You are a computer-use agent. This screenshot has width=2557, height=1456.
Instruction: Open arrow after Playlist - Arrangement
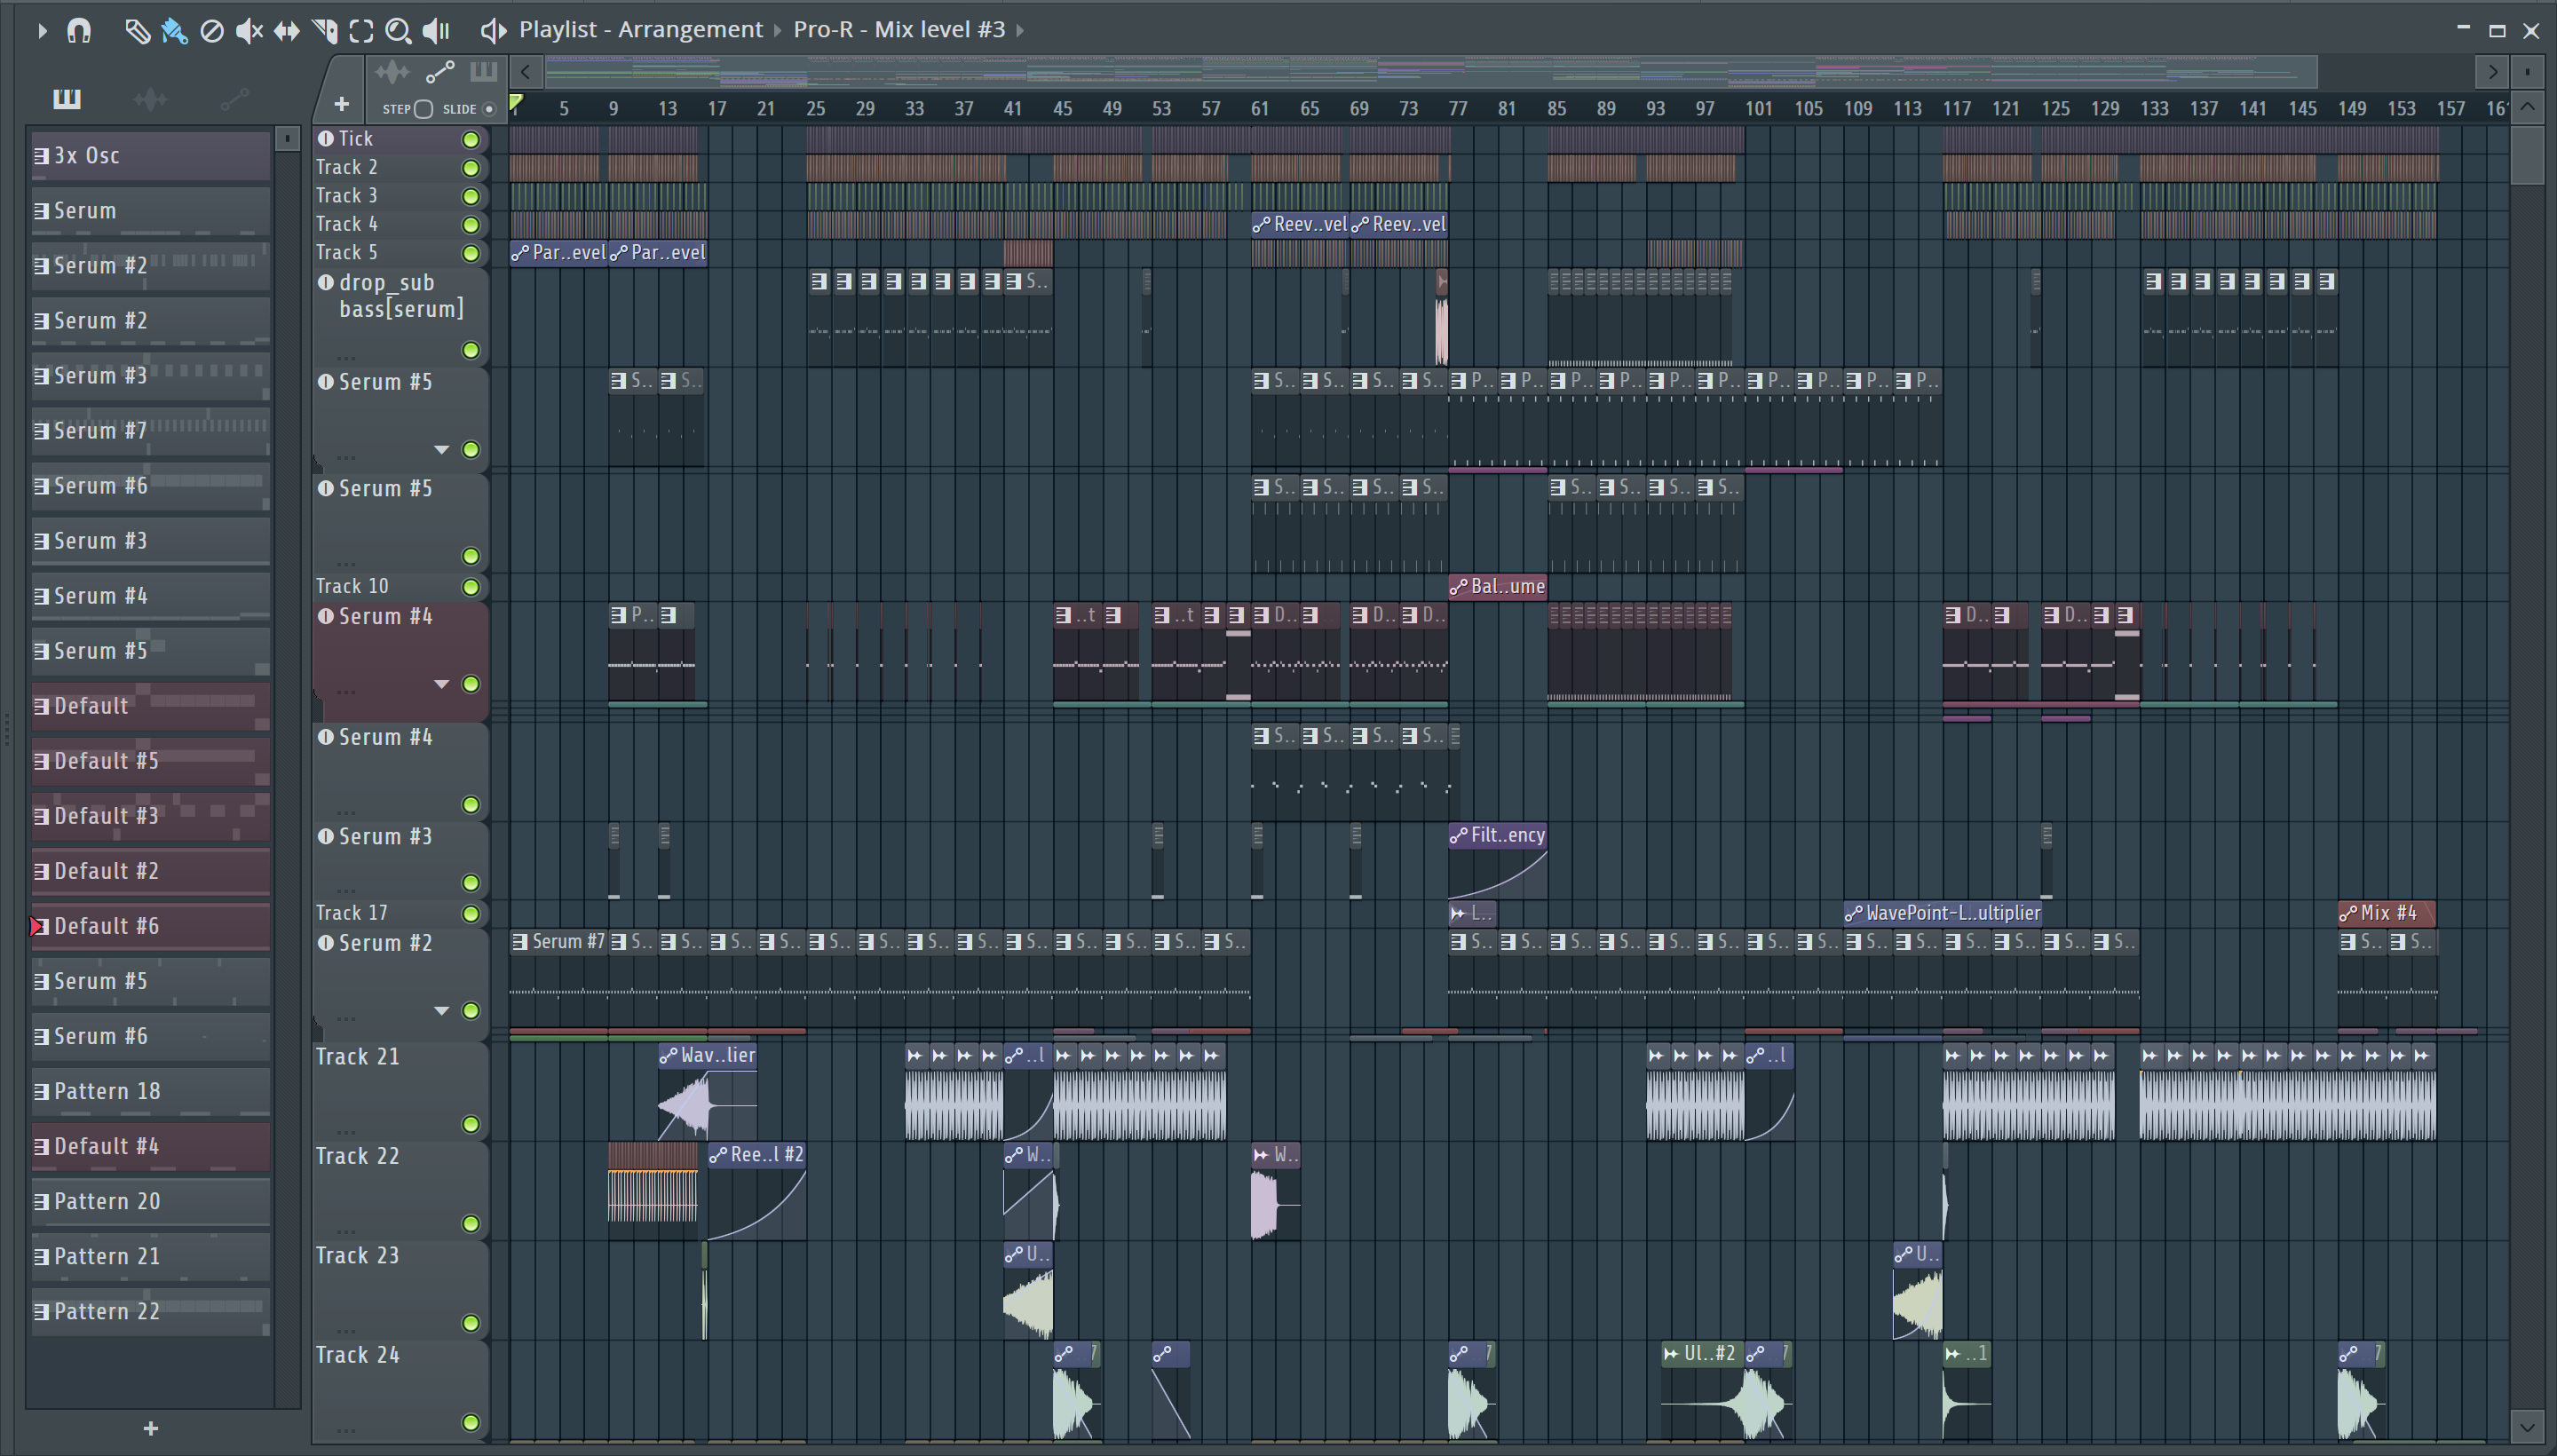click(777, 30)
